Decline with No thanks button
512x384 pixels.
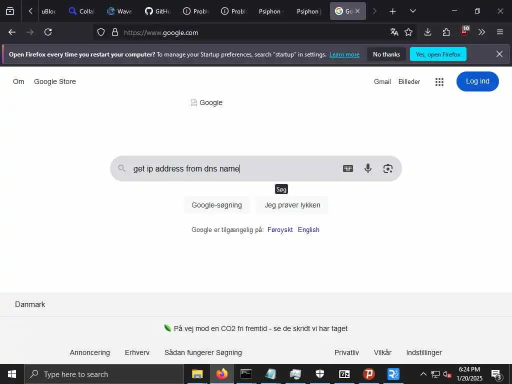click(386, 54)
